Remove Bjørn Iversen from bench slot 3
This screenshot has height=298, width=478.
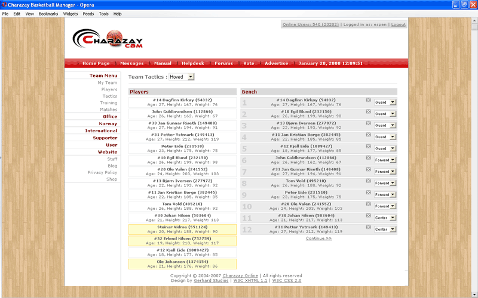368,123
